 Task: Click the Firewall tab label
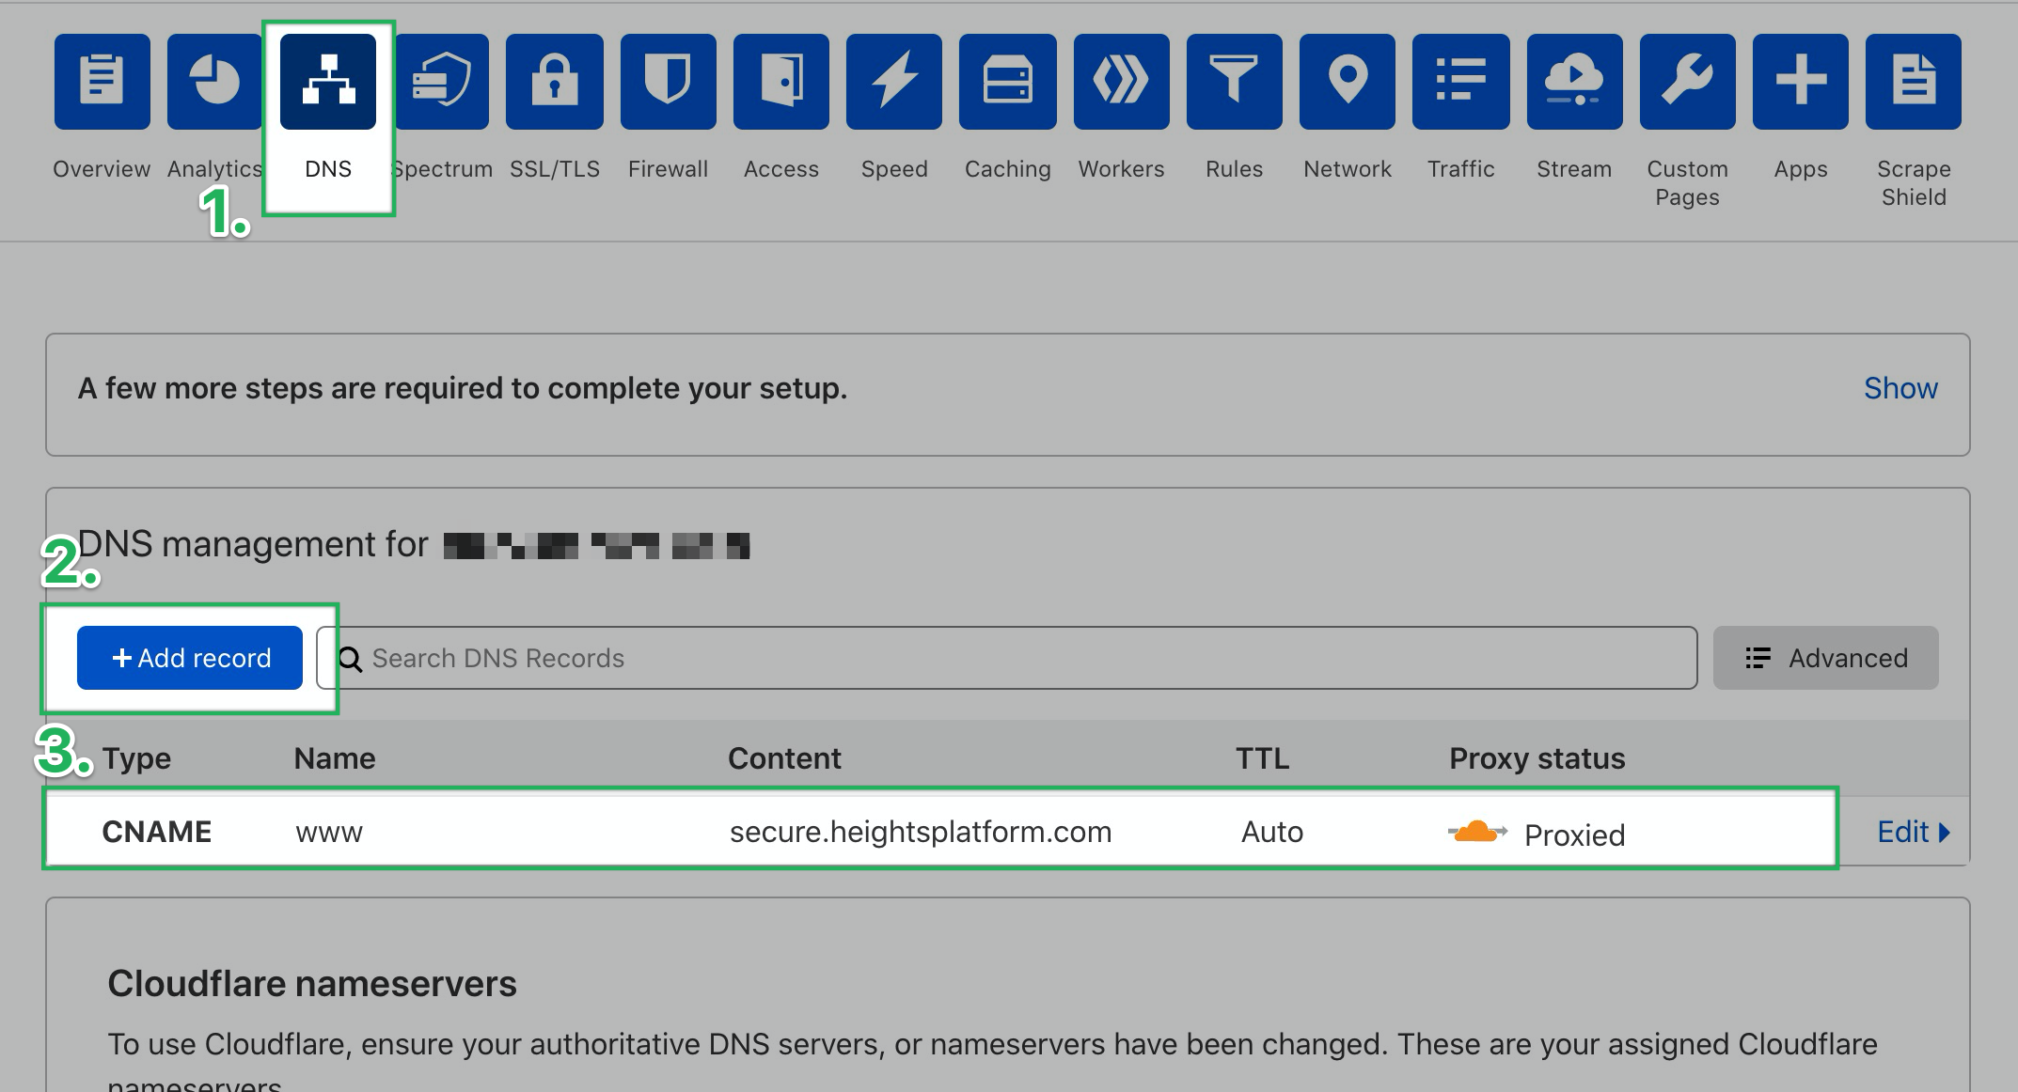[x=669, y=169]
